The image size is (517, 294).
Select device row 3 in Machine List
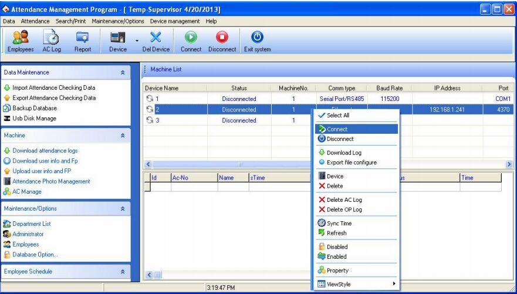point(176,120)
